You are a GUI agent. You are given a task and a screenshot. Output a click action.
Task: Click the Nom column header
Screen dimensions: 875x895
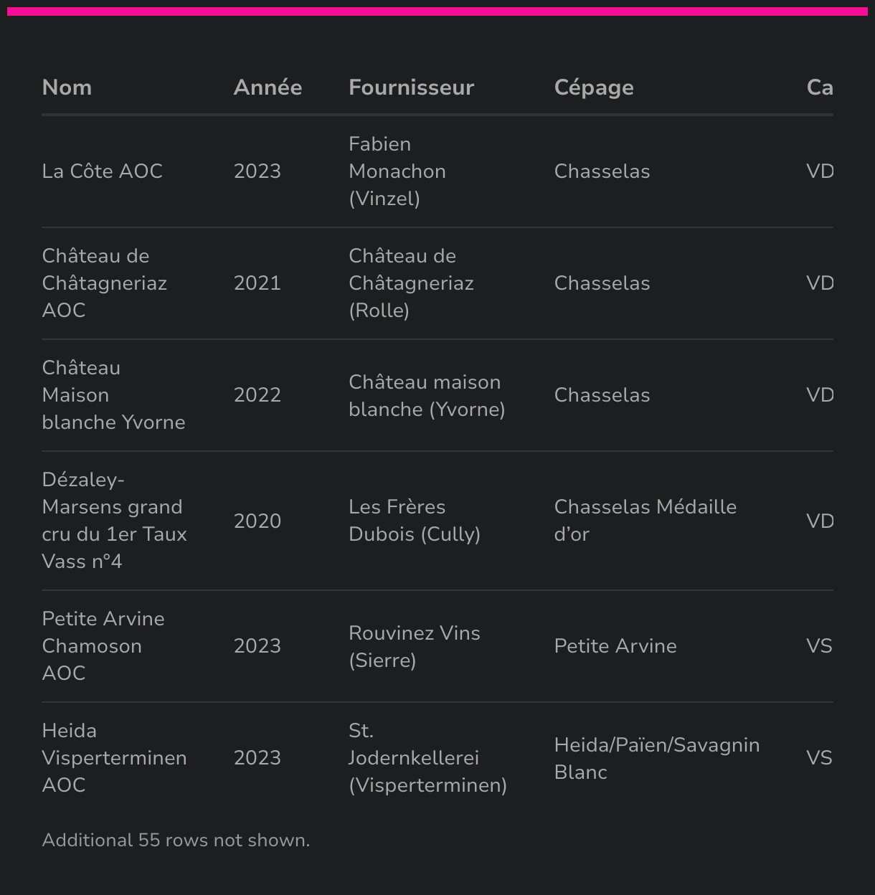(x=67, y=87)
